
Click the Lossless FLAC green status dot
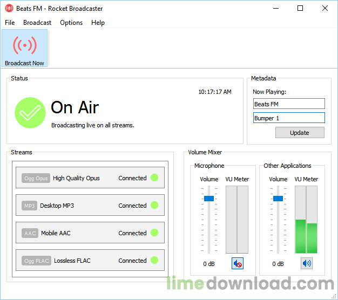pos(154,260)
